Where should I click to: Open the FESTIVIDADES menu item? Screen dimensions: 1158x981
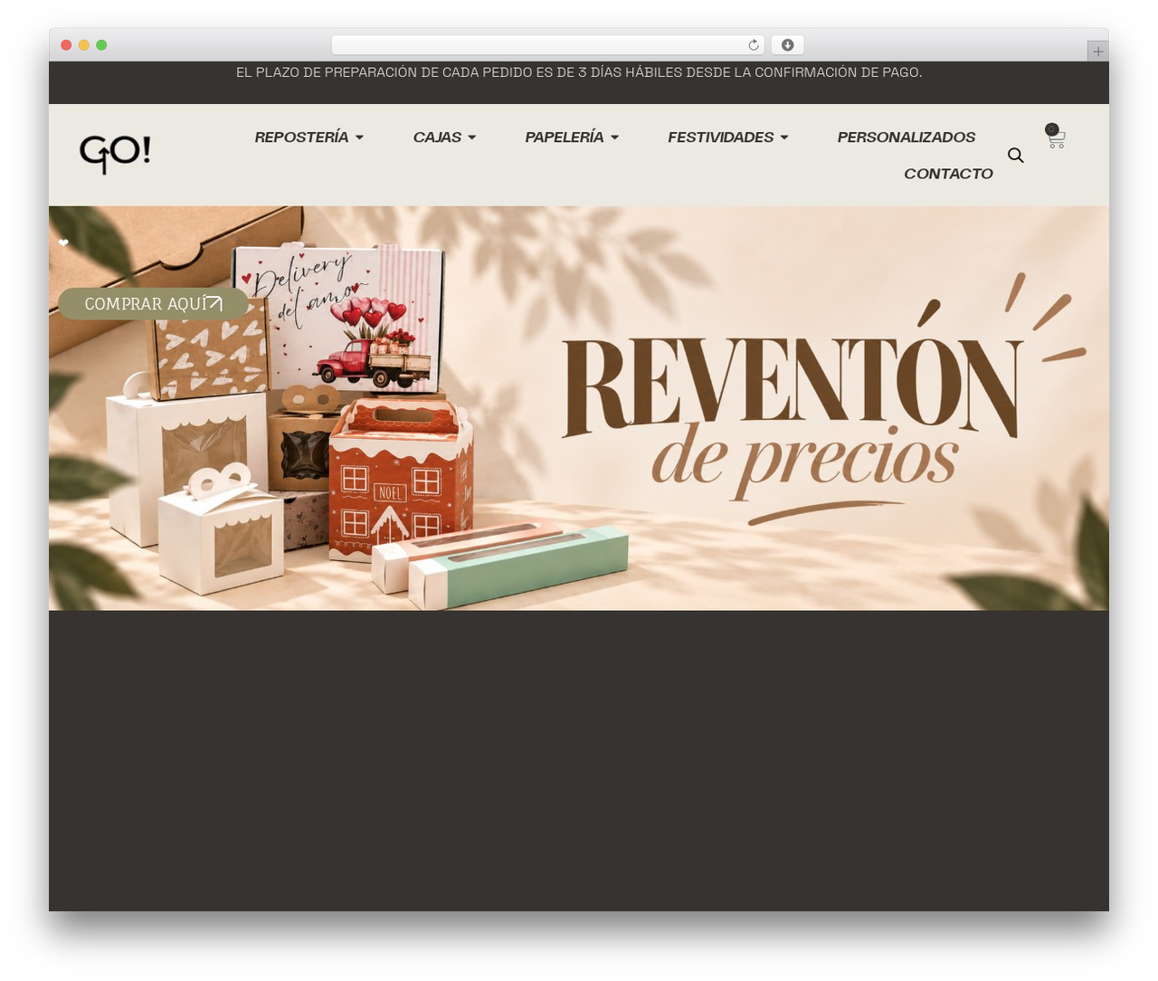(721, 138)
